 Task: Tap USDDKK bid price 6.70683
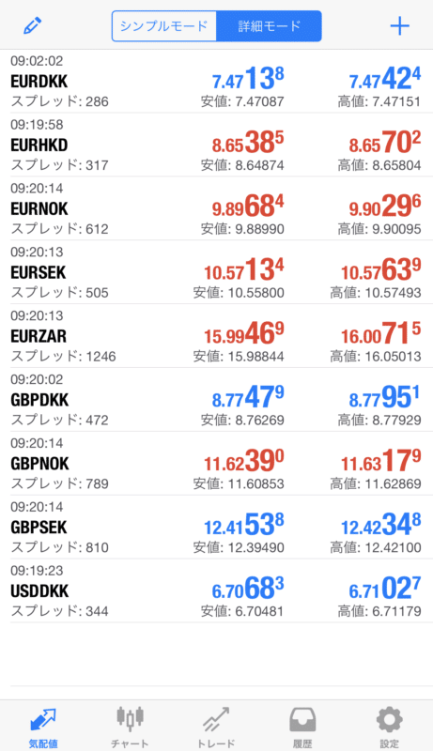pos(248,589)
